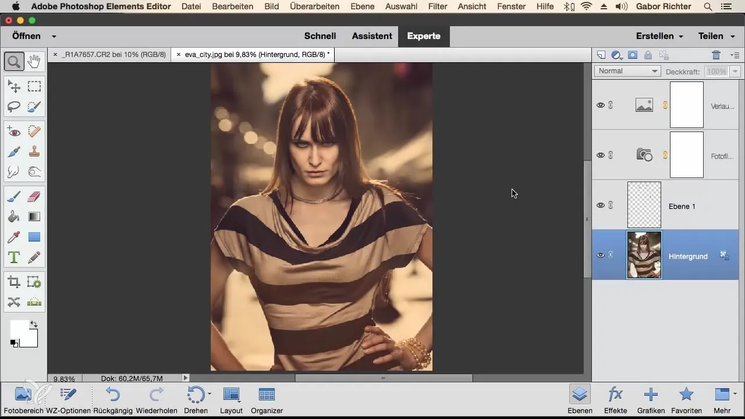Create a new layer in Layers panel
The width and height of the screenshot is (745, 419).
(x=602, y=55)
